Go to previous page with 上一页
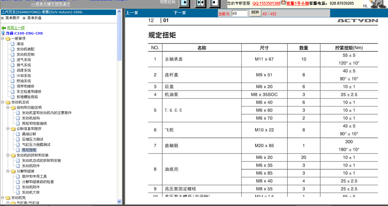This screenshot has width=388, height=206. pyautogui.click(x=132, y=13)
